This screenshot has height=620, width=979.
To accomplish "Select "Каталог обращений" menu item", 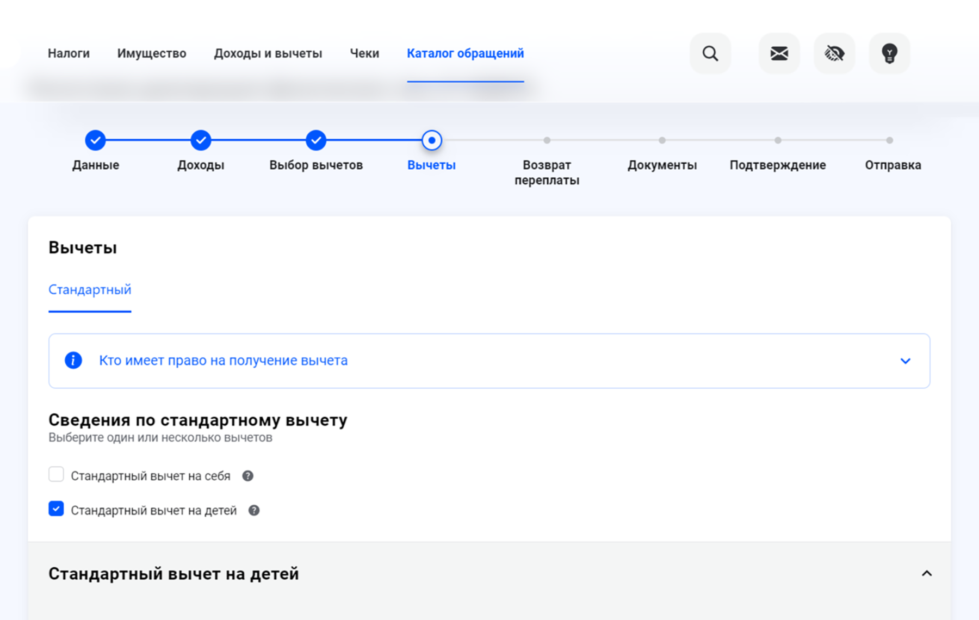I will coord(466,53).
